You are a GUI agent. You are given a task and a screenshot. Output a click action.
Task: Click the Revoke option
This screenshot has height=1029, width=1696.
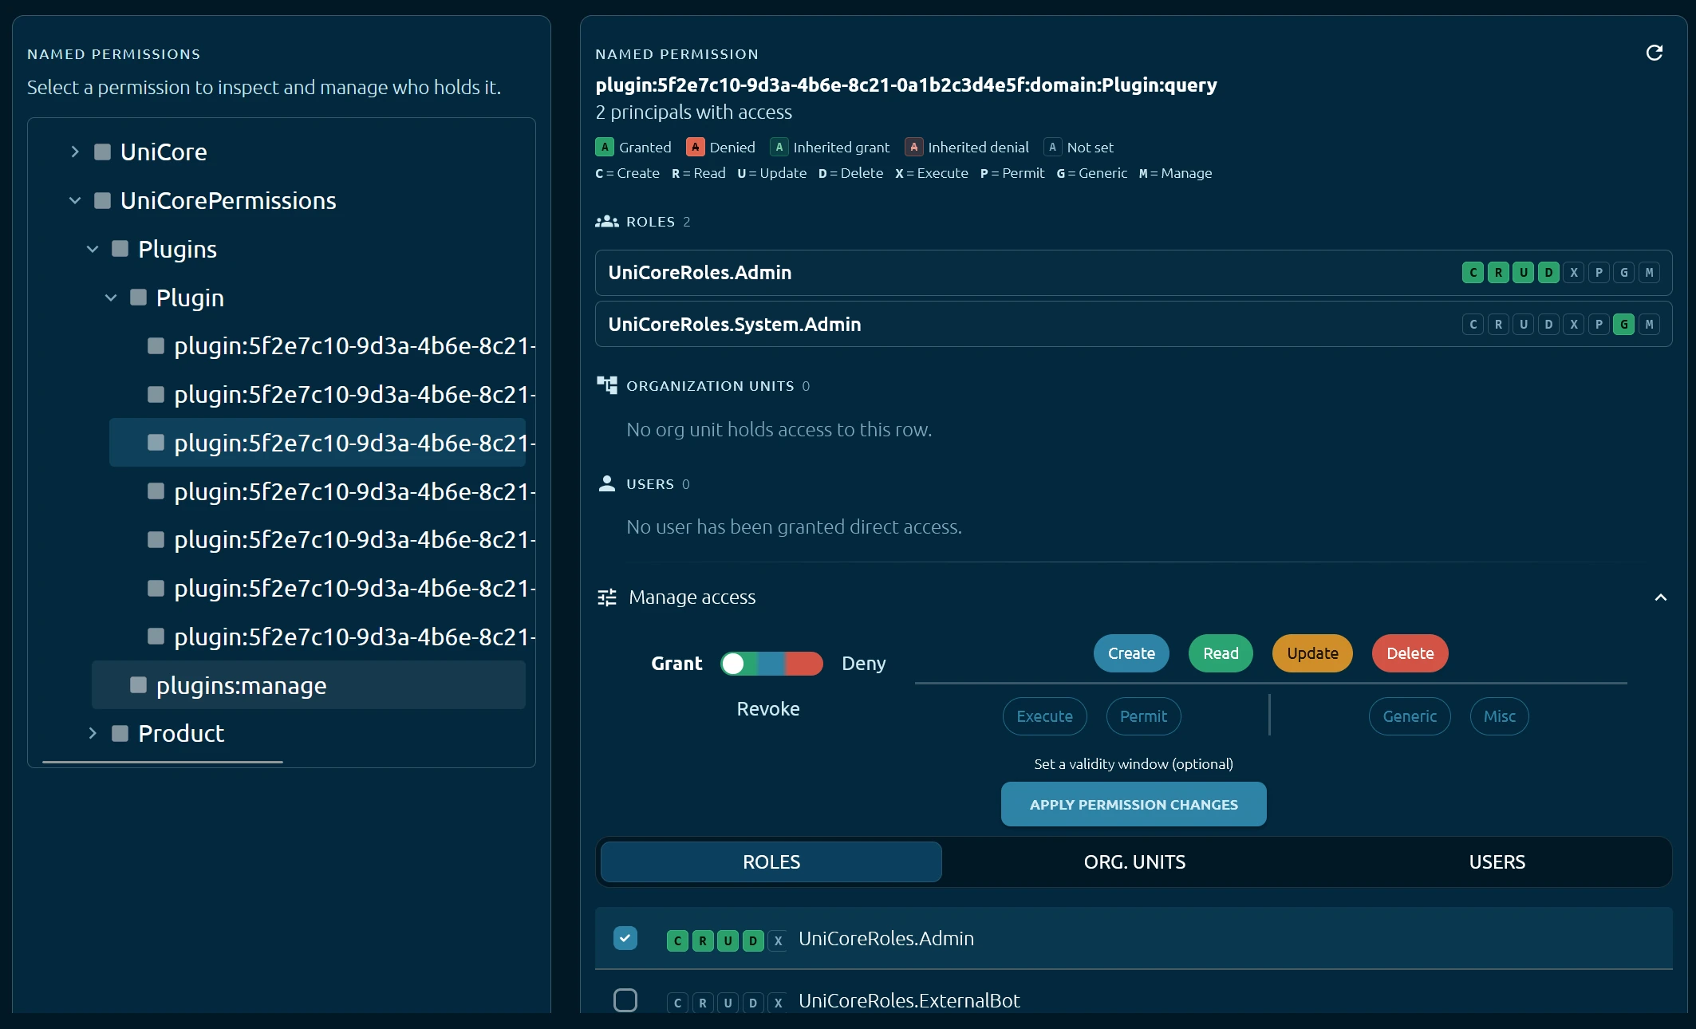coord(767,709)
